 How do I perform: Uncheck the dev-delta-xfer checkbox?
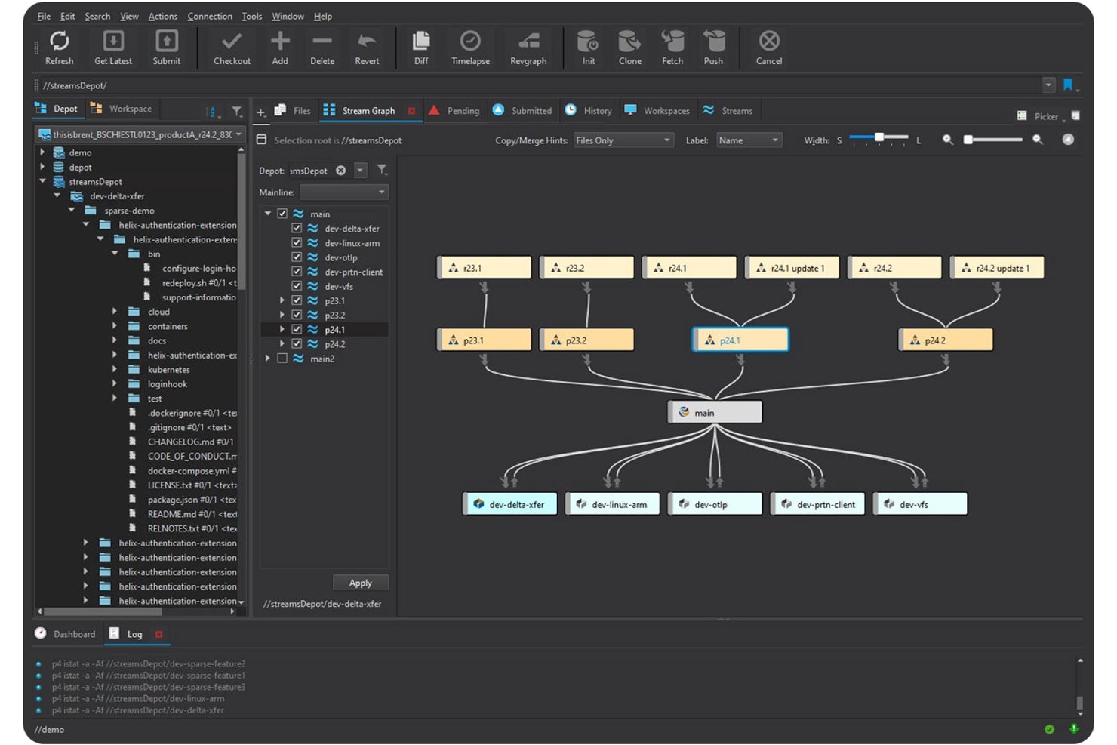297,228
